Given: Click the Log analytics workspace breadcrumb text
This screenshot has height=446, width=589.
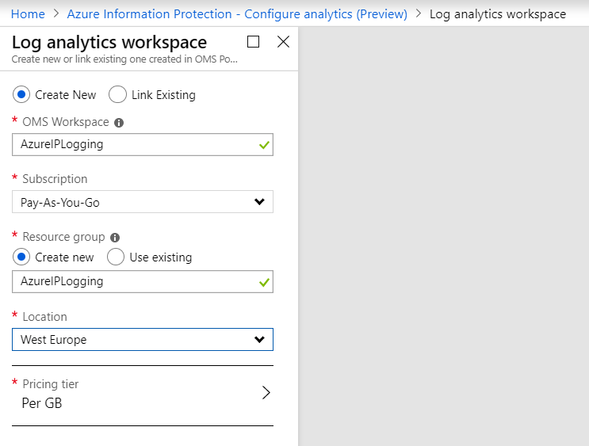Looking at the screenshot, I should click(498, 14).
